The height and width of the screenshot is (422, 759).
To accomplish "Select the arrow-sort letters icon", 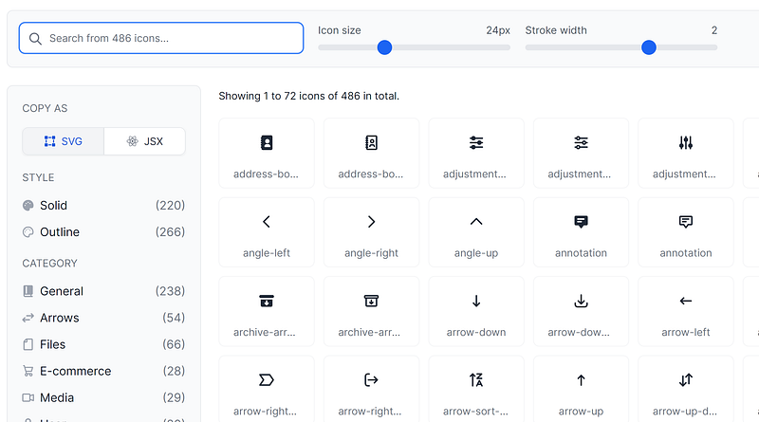I will (476, 380).
